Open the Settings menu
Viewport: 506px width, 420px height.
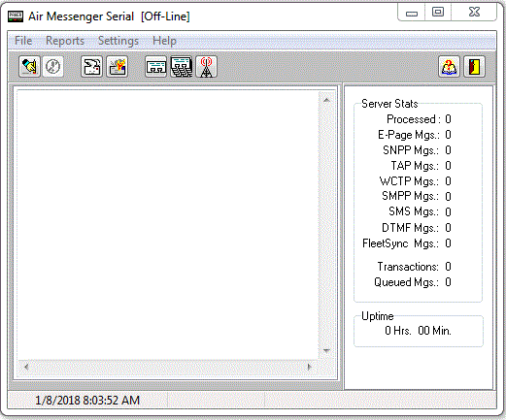pyautogui.click(x=118, y=41)
